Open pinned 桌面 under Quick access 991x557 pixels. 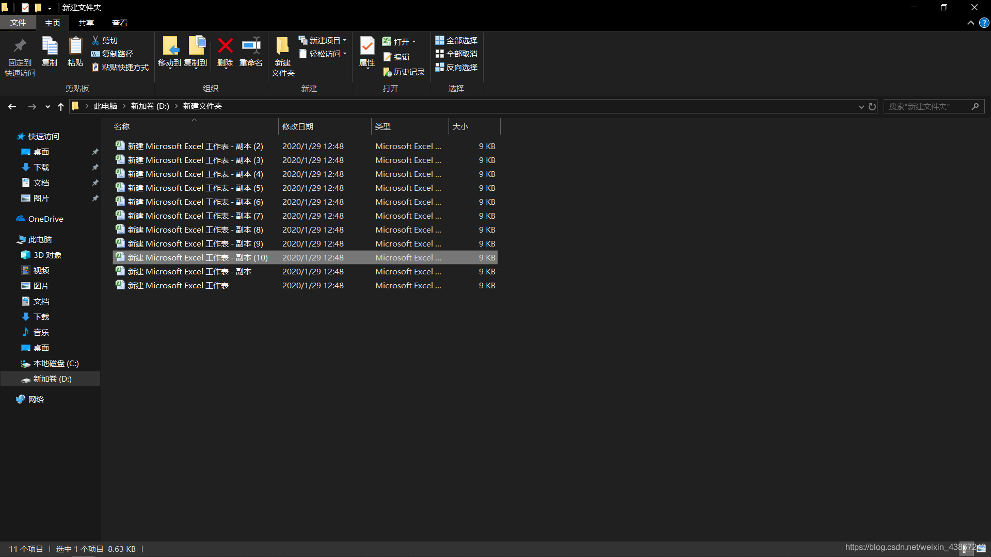[41, 152]
